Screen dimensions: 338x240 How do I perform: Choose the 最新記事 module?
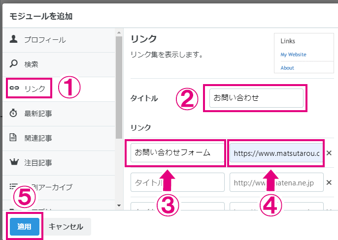click(59, 114)
